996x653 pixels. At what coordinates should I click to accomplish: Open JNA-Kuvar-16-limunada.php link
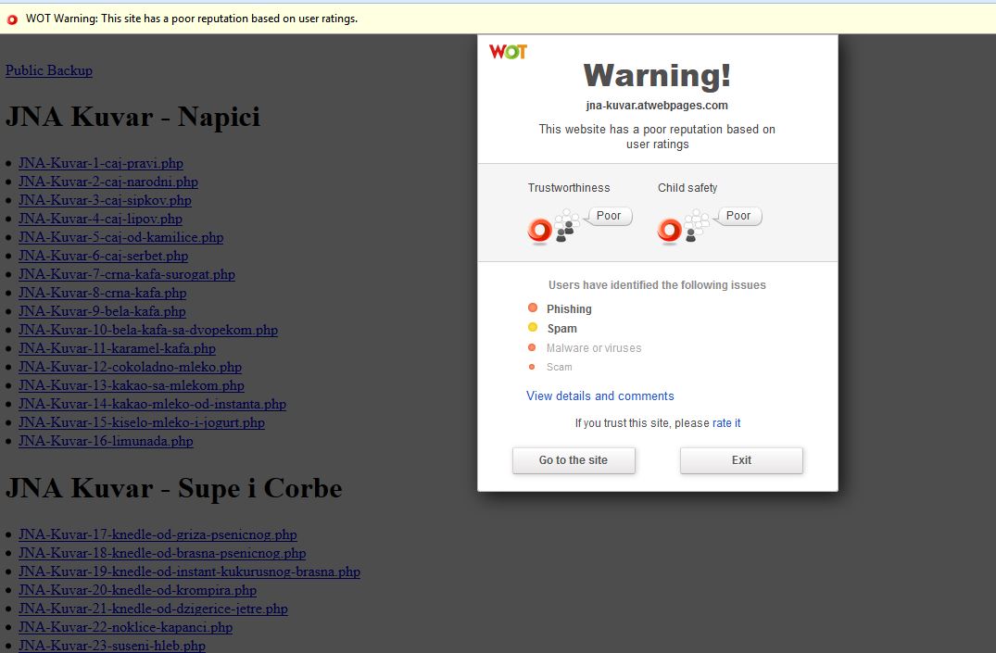pos(106,441)
